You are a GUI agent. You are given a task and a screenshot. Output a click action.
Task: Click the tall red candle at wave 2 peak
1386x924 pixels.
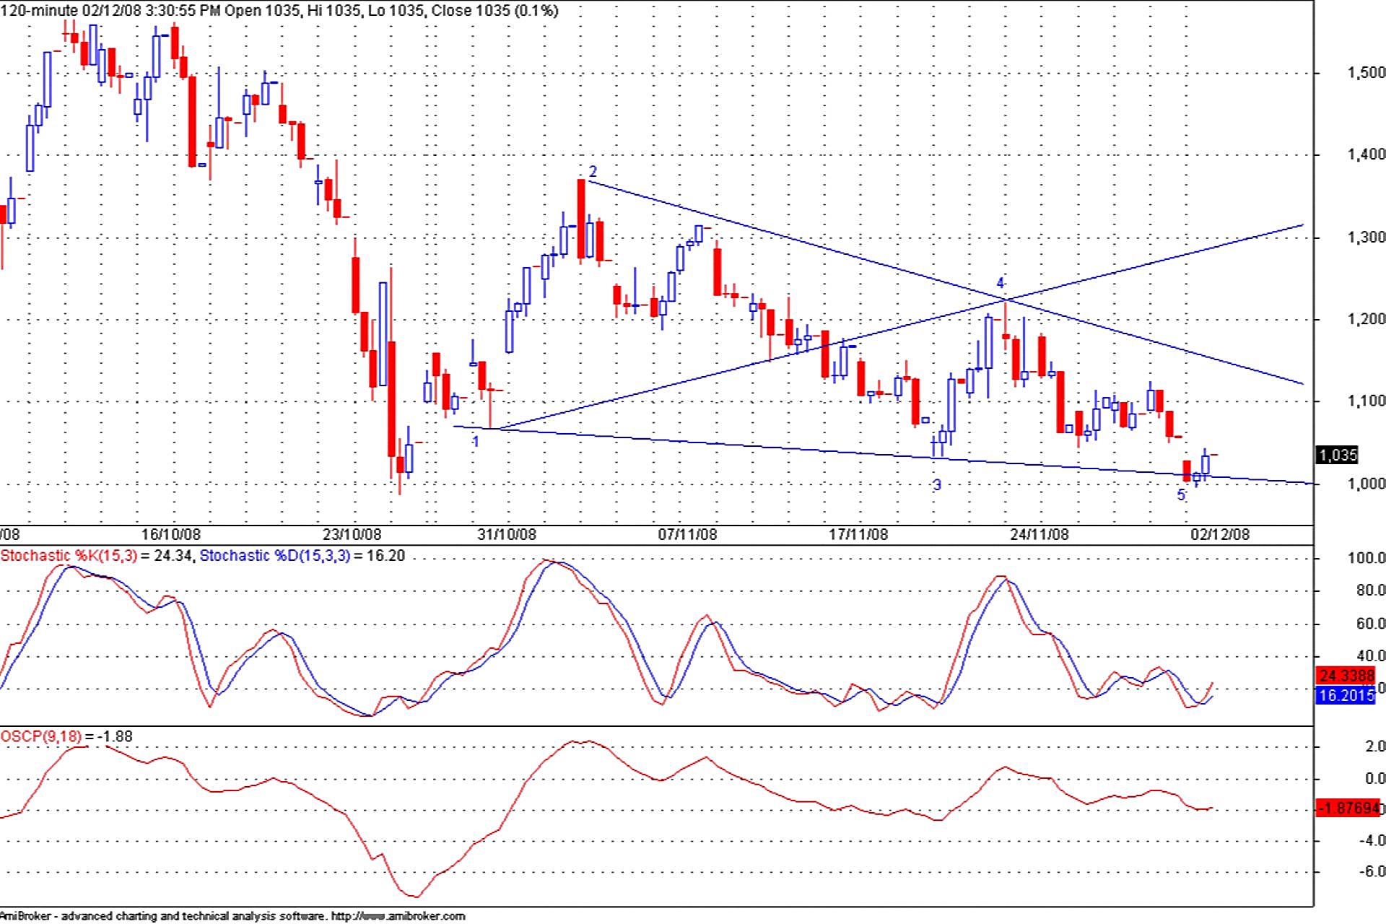point(581,219)
